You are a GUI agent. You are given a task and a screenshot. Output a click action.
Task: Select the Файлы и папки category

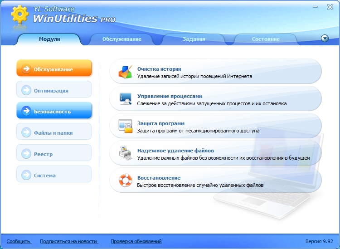(54, 132)
